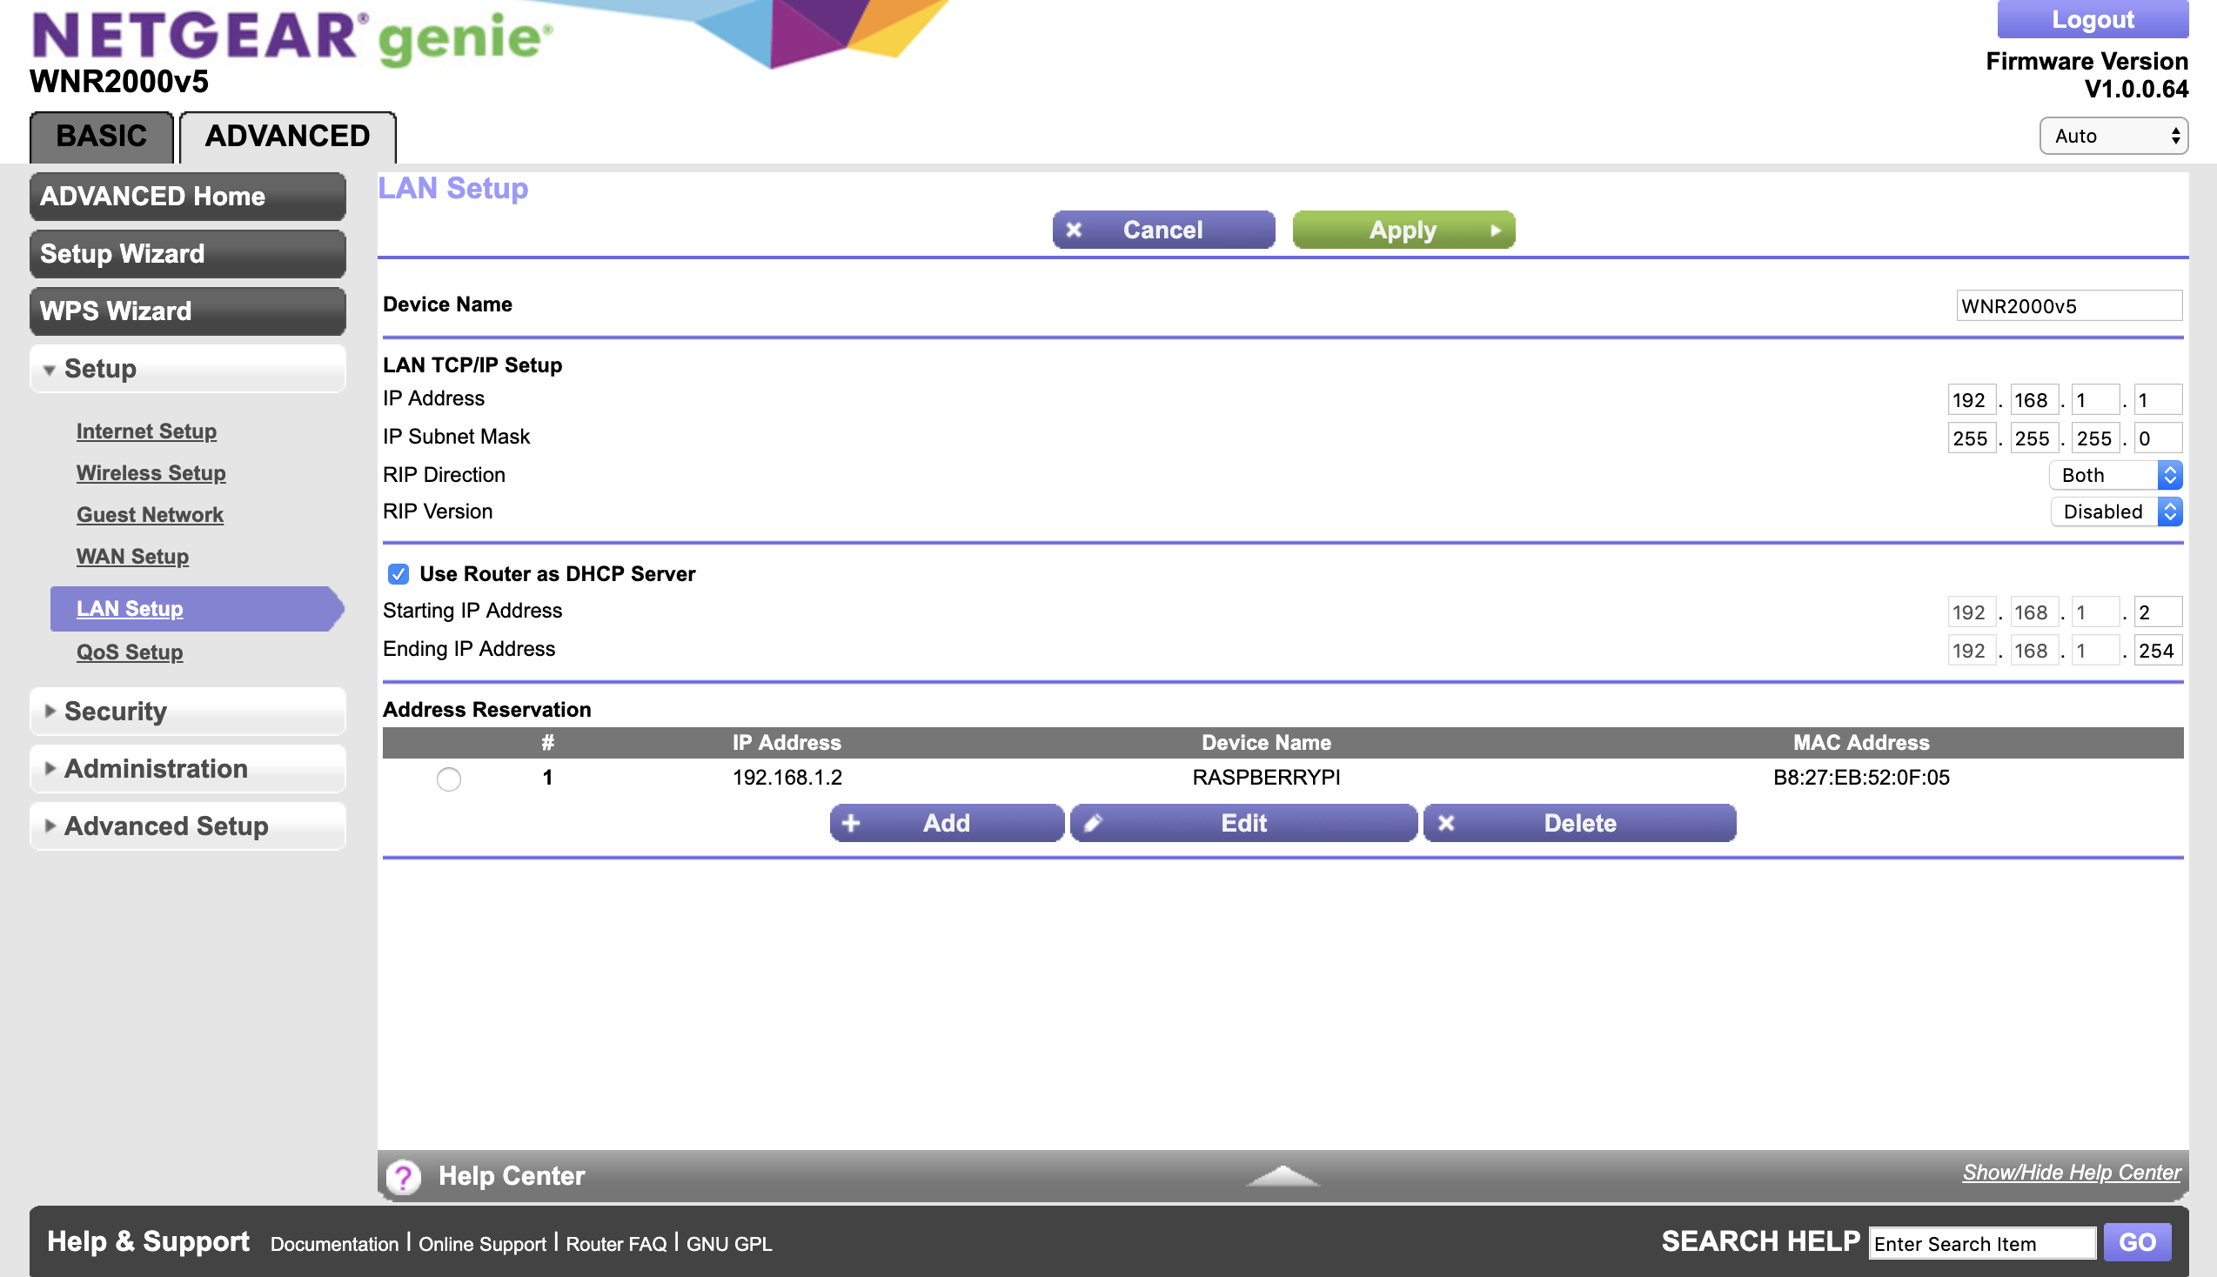Screen dimensions: 2217x1277
Task: Open the Online Support link
Action: pos(482,1244)
